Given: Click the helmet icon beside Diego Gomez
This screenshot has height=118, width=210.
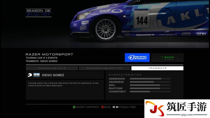Looking at the screenshot, I should [30, 75].
